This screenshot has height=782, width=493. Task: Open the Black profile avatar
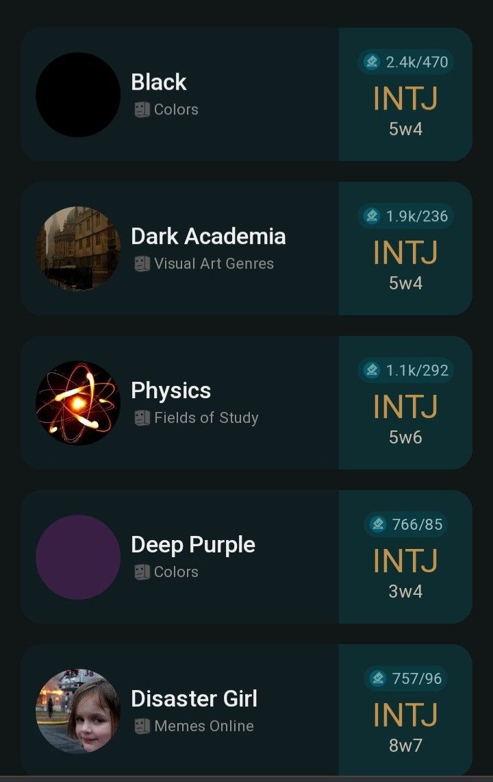click(x=78, y=95)
